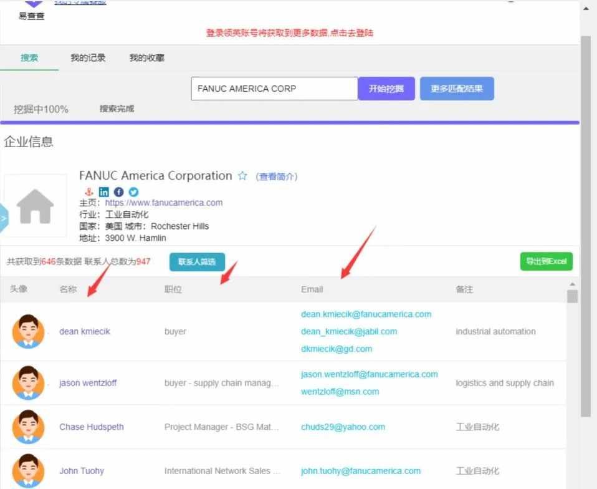Click email john.tuohy@fanucamerica.com
The width and height of the screenshot is (597, 489).
coord(361,471)
